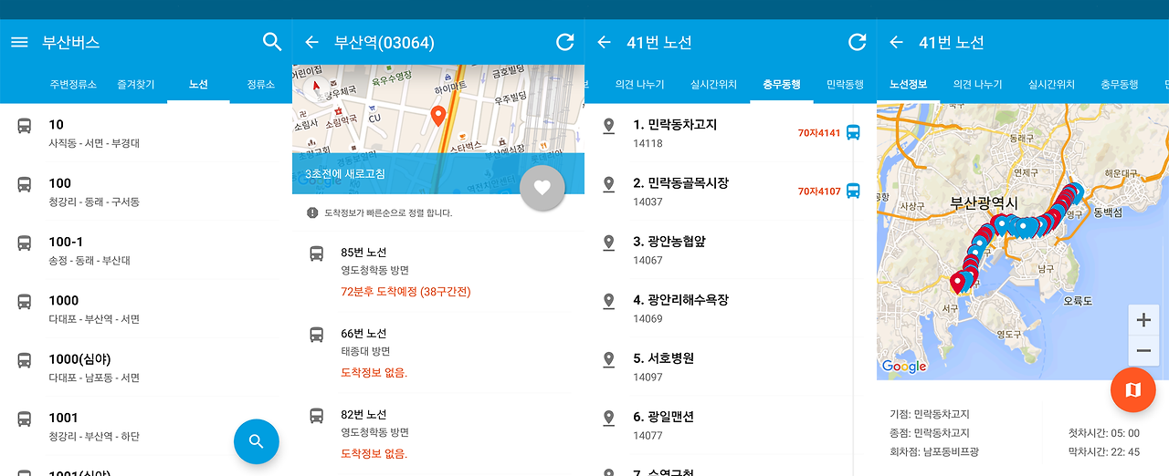Tap the pin icon for 서호병원 stop

pyautogui.click(x=609, y=359)
